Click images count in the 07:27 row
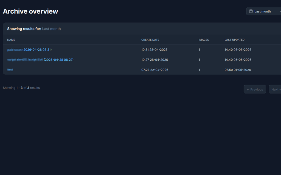This screenshot has width=281, height=175. pos(199,70)
